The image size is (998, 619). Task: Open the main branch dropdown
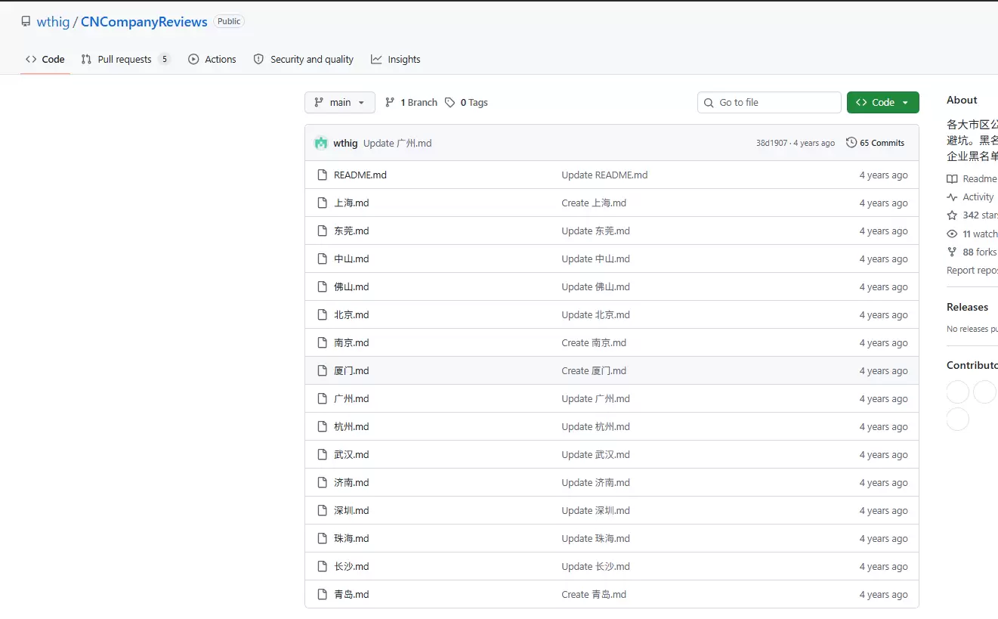(x=340, y=103)
